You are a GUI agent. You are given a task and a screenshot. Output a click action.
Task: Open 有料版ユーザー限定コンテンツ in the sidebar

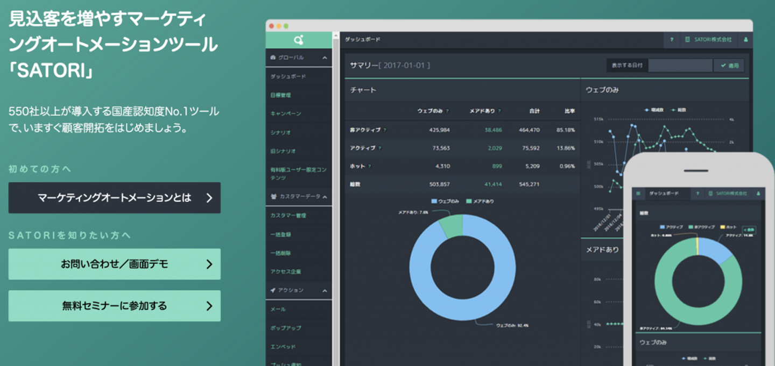[299, 174]
